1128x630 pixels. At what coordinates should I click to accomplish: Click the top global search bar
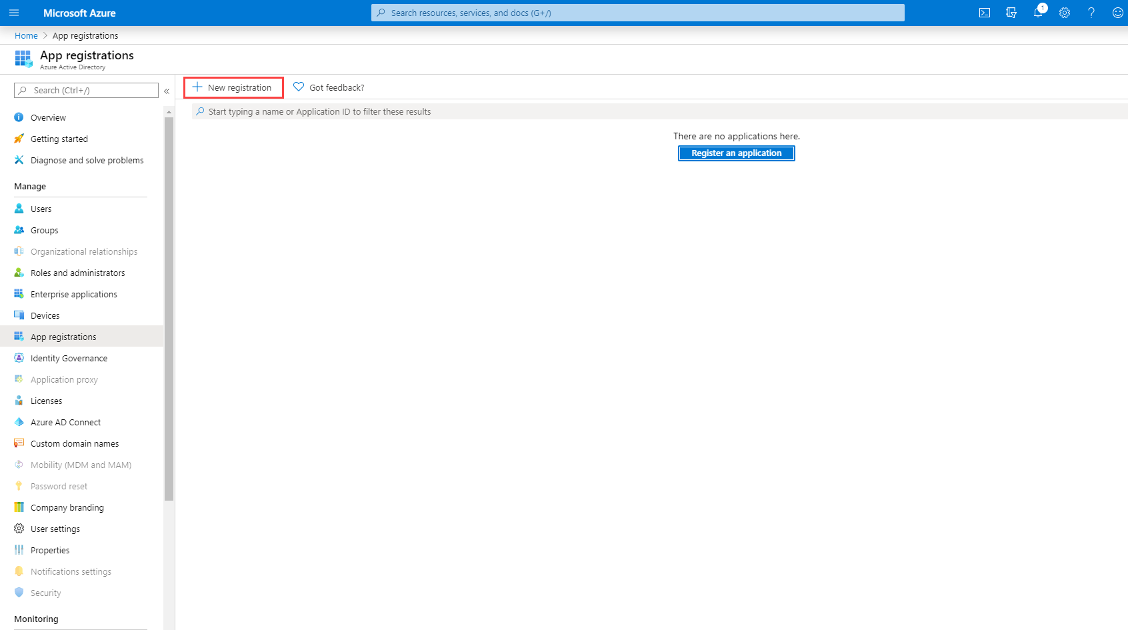(637, 13)
